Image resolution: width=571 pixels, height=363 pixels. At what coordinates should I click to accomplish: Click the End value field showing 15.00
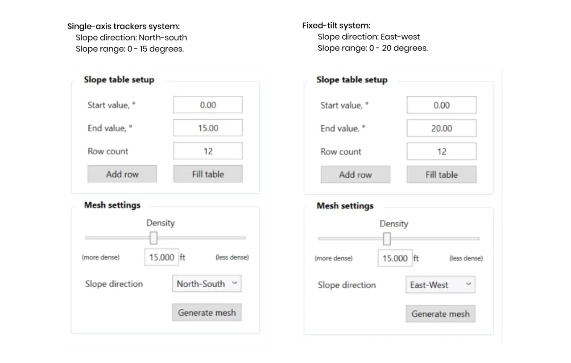click(208, 128)
